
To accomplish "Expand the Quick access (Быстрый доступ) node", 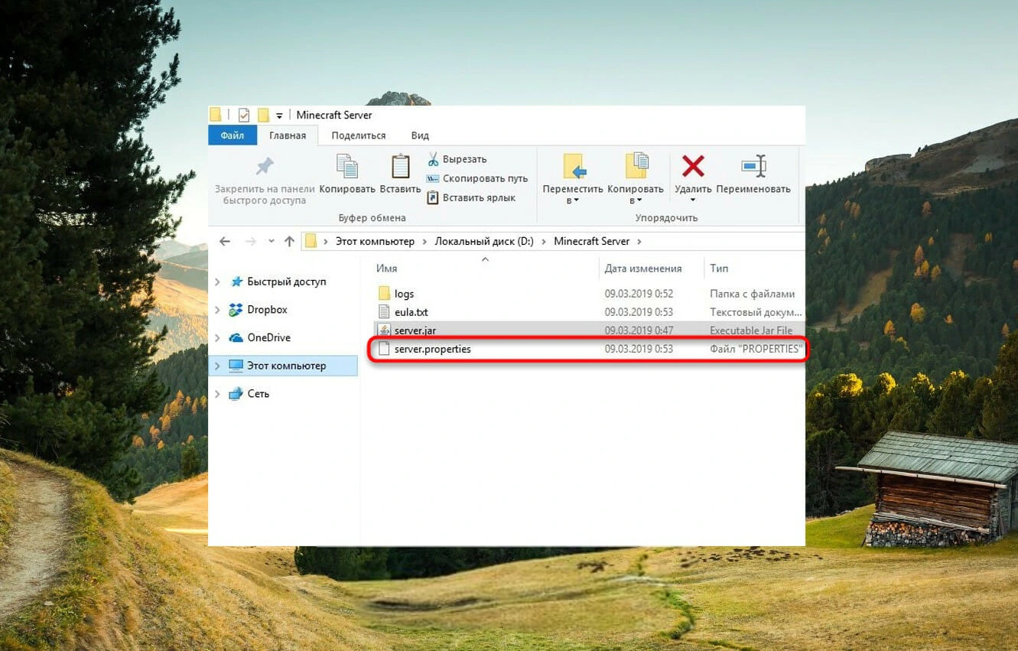I will pyautogui.click(x=217, y=282).
